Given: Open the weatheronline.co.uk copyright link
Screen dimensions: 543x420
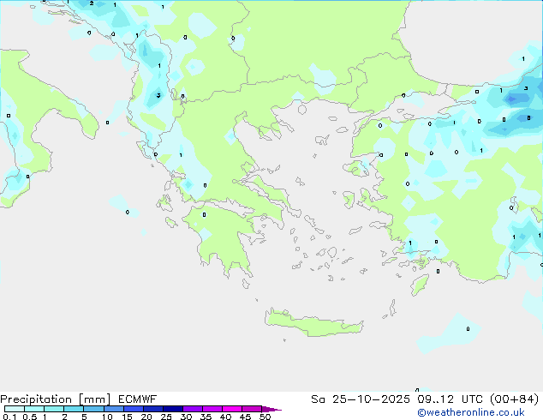Looking at the screenshot, I should point(470,412).
